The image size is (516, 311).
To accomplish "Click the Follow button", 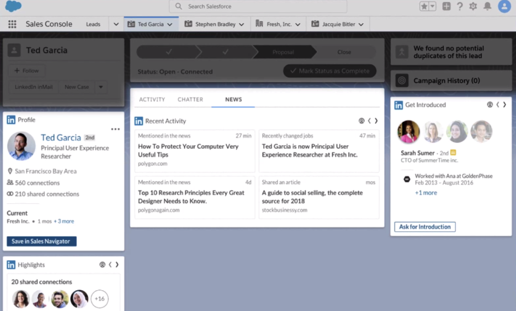I will (26, 71).
